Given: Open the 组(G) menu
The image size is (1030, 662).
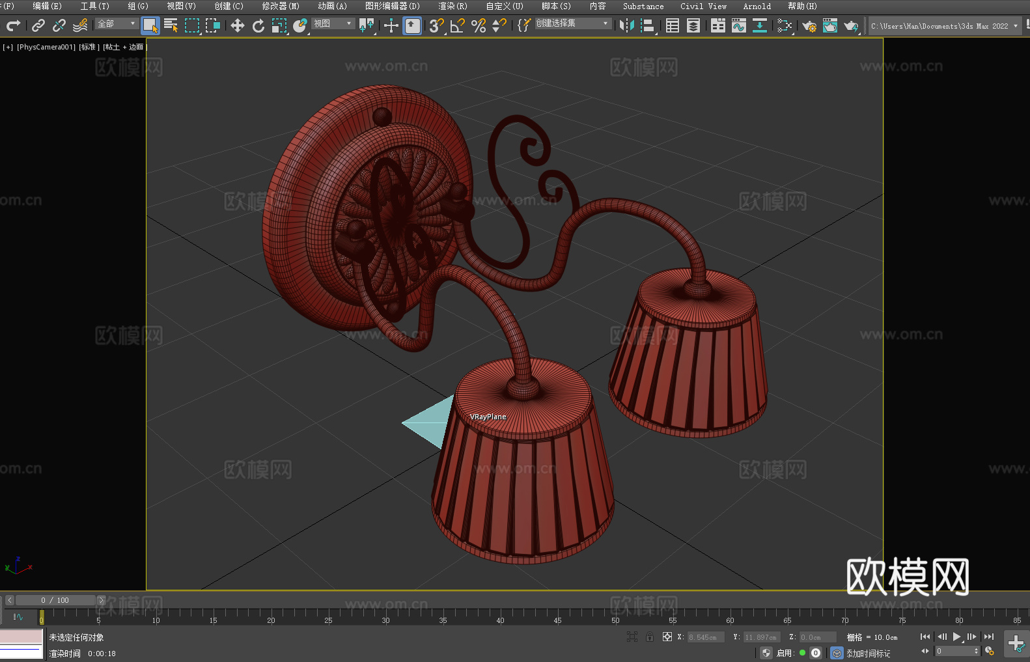Looking at the screenshot, I should (x=137, y=6).
